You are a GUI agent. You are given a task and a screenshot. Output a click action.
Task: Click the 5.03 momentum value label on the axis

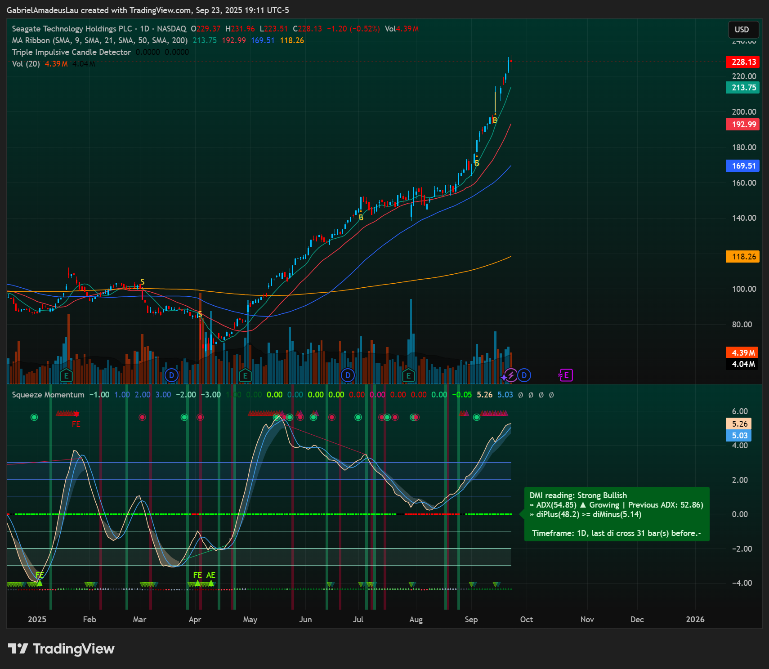pyautogui.click(x=739, y=436)
